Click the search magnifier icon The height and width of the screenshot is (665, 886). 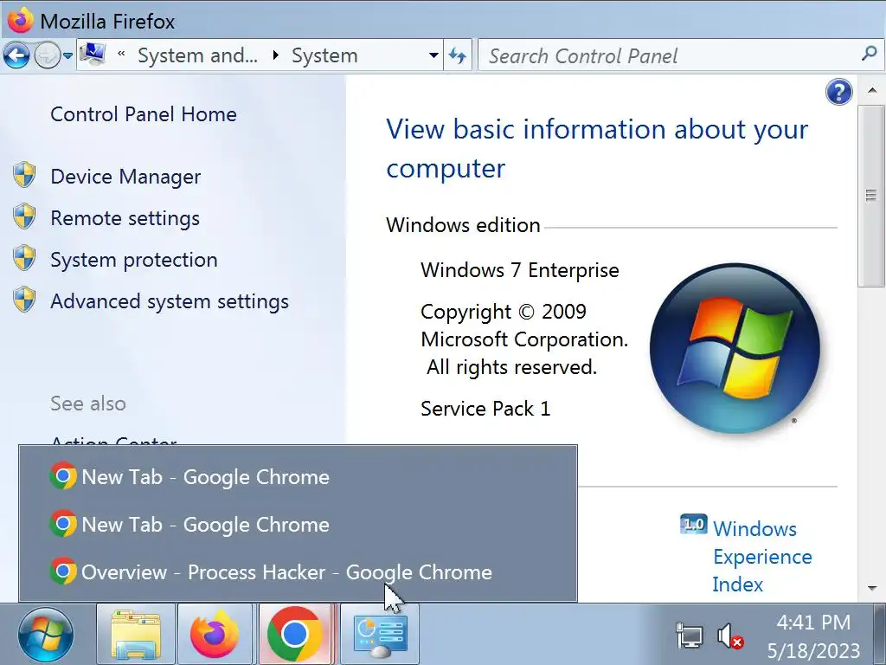[869, 54]
